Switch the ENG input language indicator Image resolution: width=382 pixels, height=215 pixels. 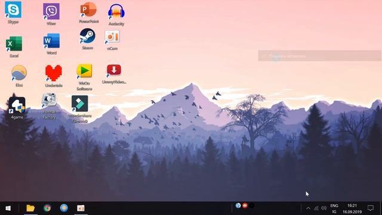[334, 208]
